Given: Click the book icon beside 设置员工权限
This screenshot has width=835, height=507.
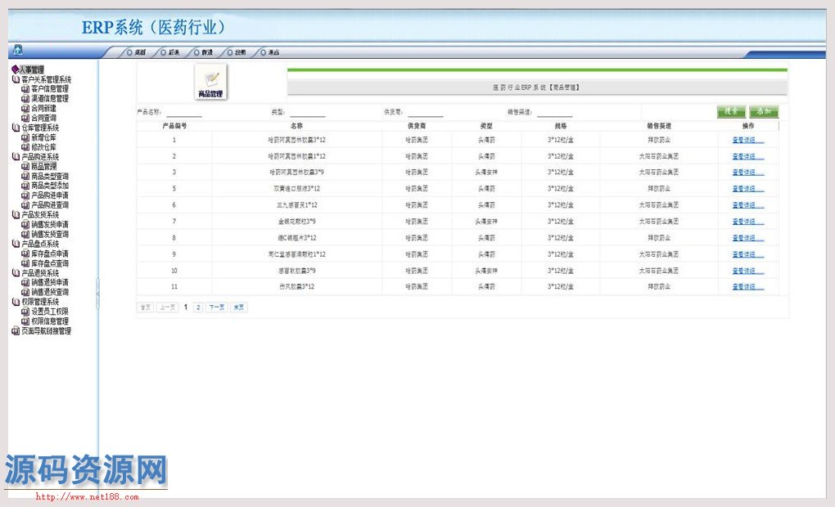Looking at the screenshot, I should pos(25,312).
